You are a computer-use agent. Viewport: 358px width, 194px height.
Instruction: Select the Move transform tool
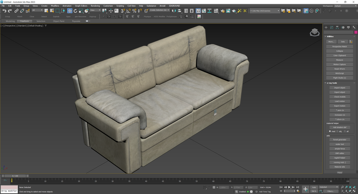70,11
